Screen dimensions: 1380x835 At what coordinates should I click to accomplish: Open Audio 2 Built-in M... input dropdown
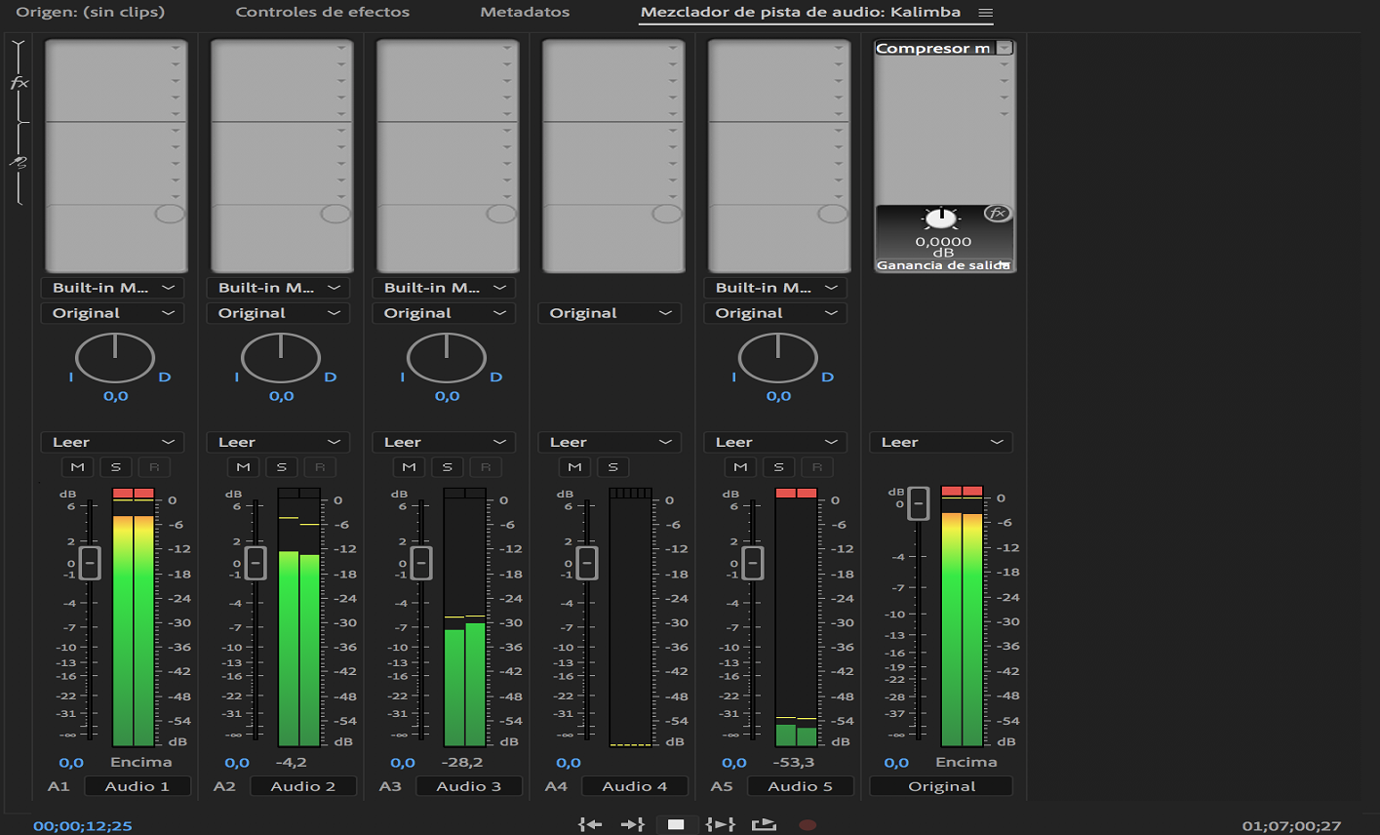click(x=278, y=288)
